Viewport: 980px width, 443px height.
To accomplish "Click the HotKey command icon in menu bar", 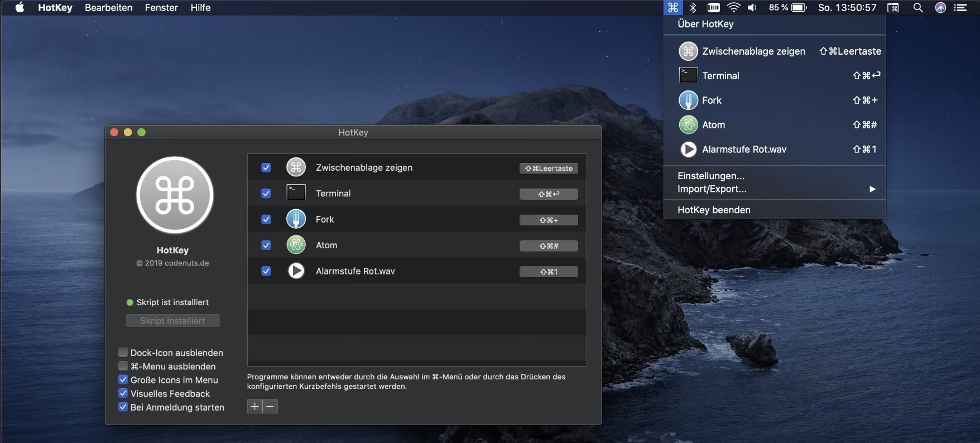I will (673, 8).
